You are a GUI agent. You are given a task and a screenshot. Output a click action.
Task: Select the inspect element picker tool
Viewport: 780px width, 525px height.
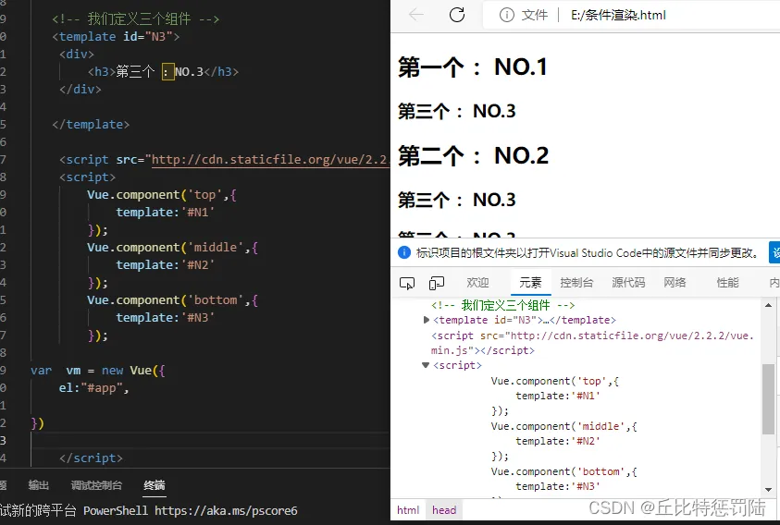[x=407, y=284]
